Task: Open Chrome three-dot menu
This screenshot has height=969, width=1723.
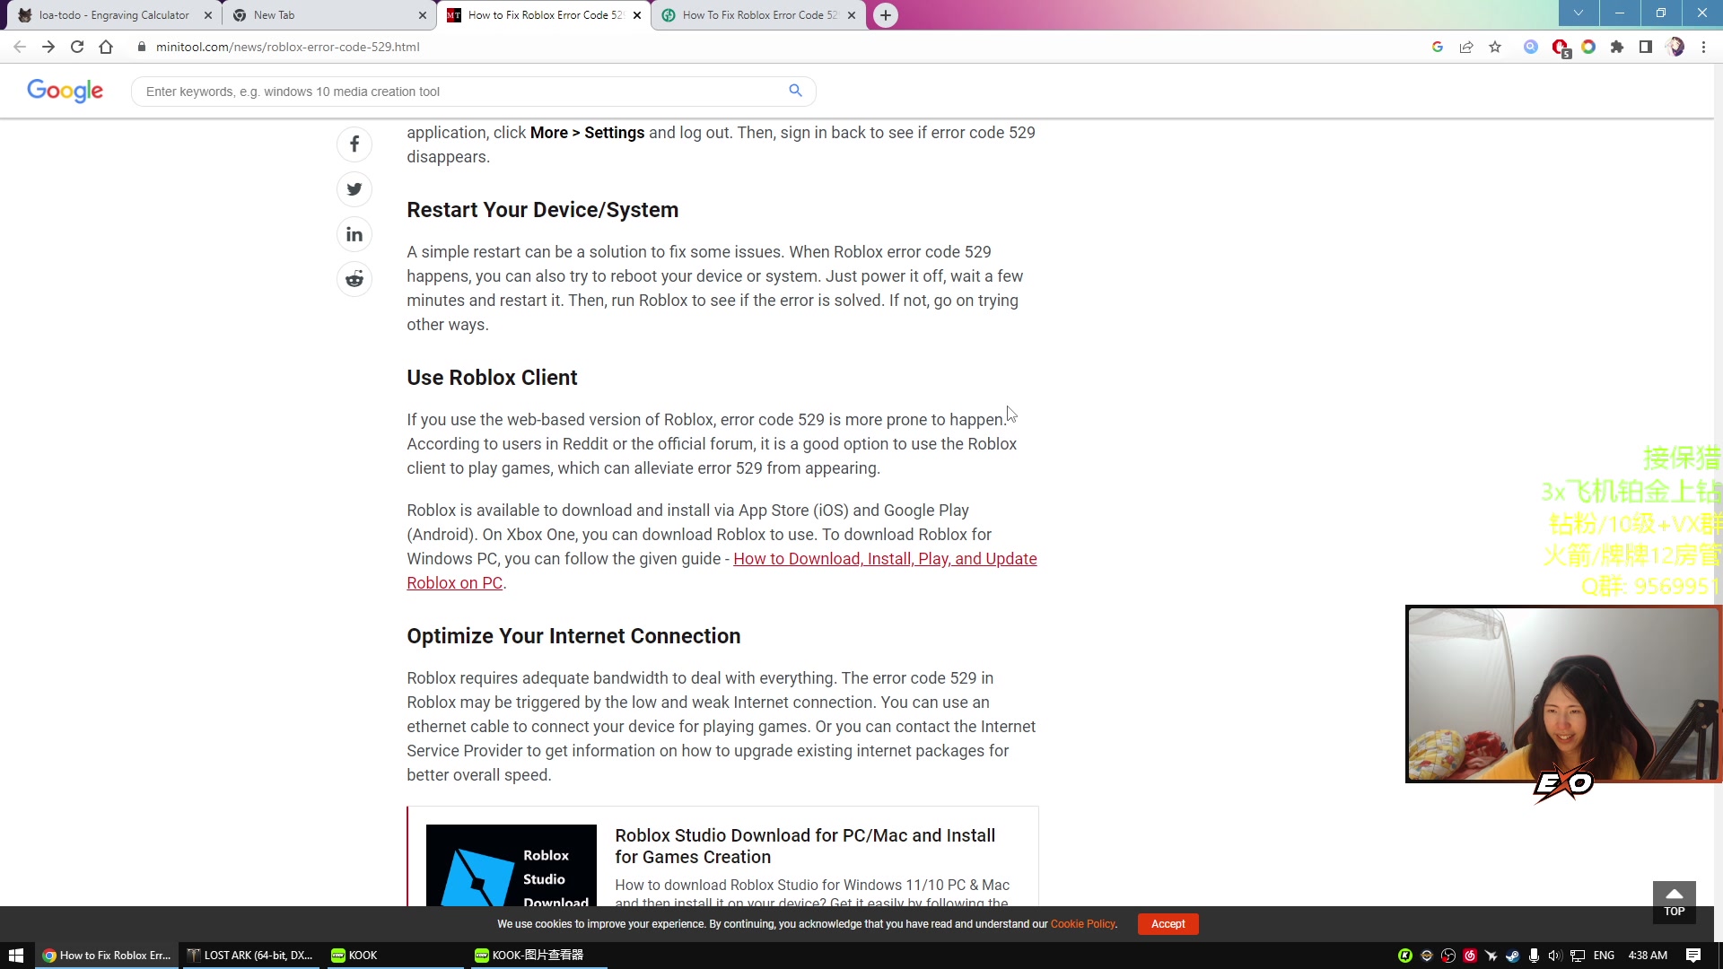Action: point(1703,47)
